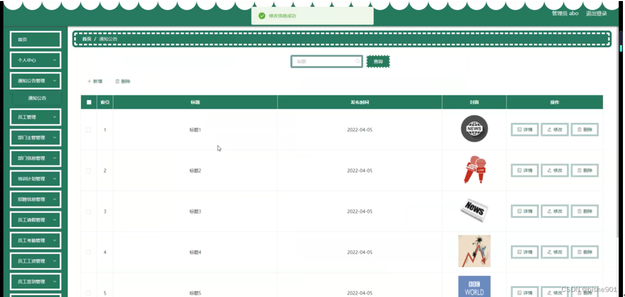
Task: Open details for 标题1 row
Action: tap(525, 129)
